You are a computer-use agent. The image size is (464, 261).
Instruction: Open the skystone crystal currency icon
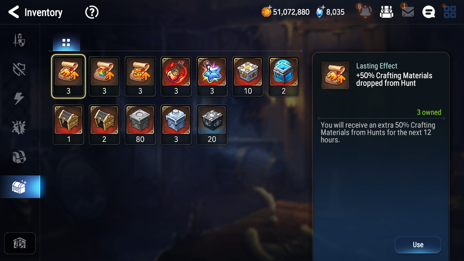pyautogui.click(x=320, y=12)
